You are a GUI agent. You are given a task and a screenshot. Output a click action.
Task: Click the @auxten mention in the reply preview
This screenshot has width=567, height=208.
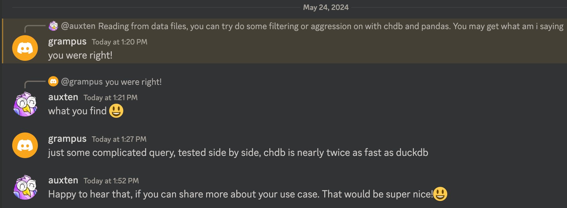coord(78,26)
